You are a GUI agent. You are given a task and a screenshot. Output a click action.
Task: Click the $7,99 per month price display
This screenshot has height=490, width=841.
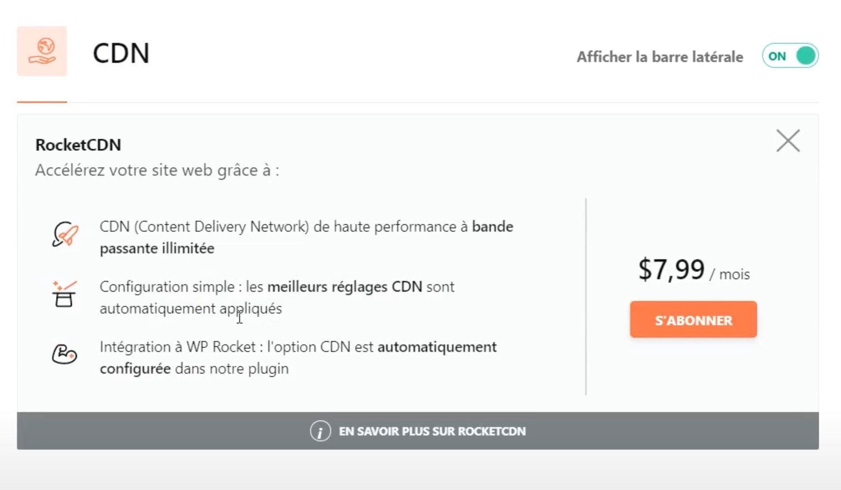693,271
